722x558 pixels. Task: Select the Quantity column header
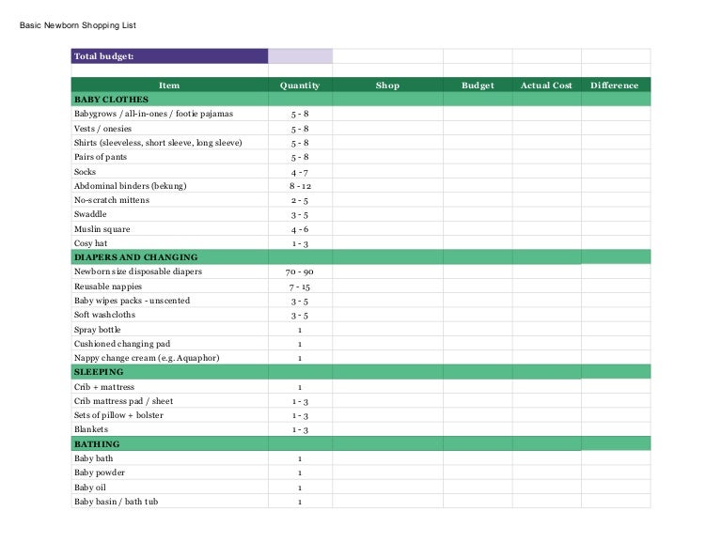pos(300,85)
